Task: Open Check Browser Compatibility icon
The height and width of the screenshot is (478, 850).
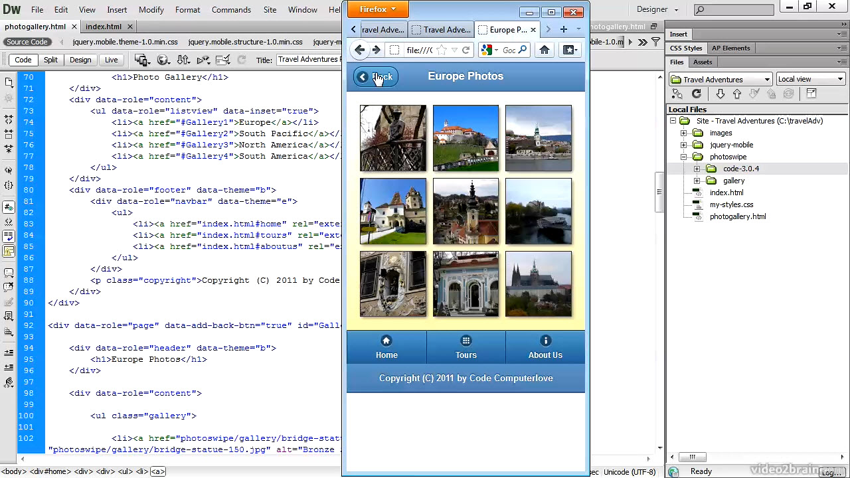Action: pos(203,60)
